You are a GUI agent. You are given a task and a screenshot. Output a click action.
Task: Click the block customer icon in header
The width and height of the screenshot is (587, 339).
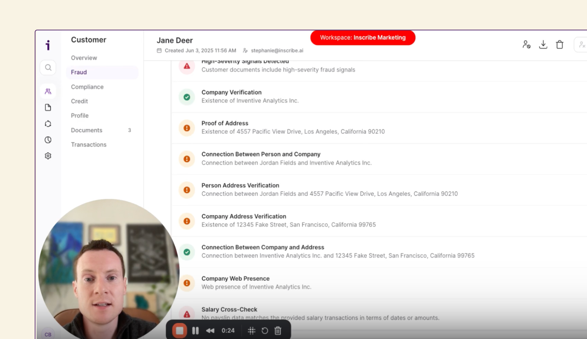(526, 45)
